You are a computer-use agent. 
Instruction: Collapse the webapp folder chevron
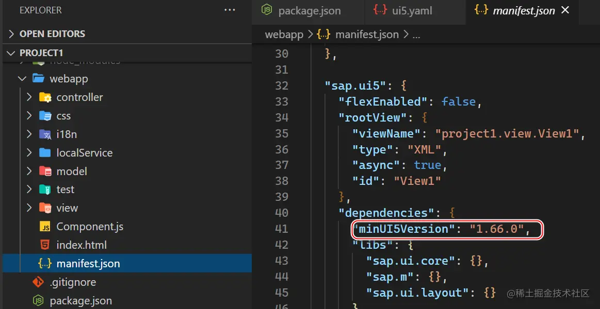point(22,79)
